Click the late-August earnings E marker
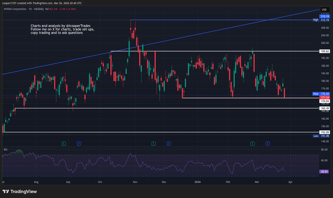 click(x=64, y=143)
